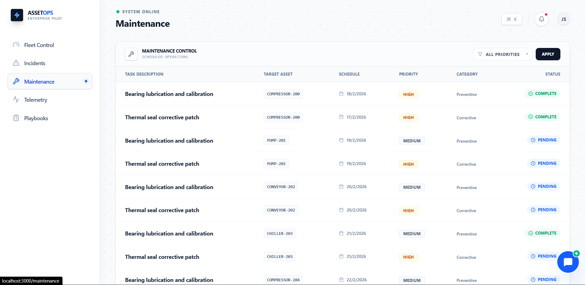Click the Incidents warning triangle icon
The height and width of the screenshot is (285, 585).
coord(16,63)
